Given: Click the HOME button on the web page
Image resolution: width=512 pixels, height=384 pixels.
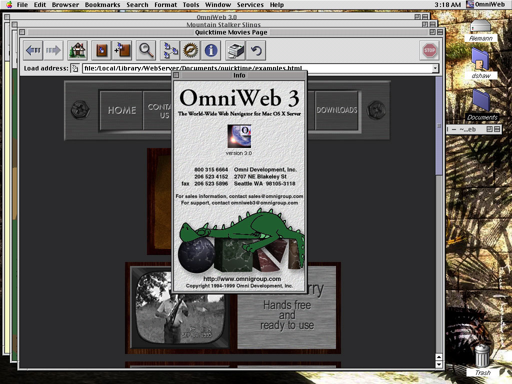Looking at the screenshot, I should pos(121,110).
